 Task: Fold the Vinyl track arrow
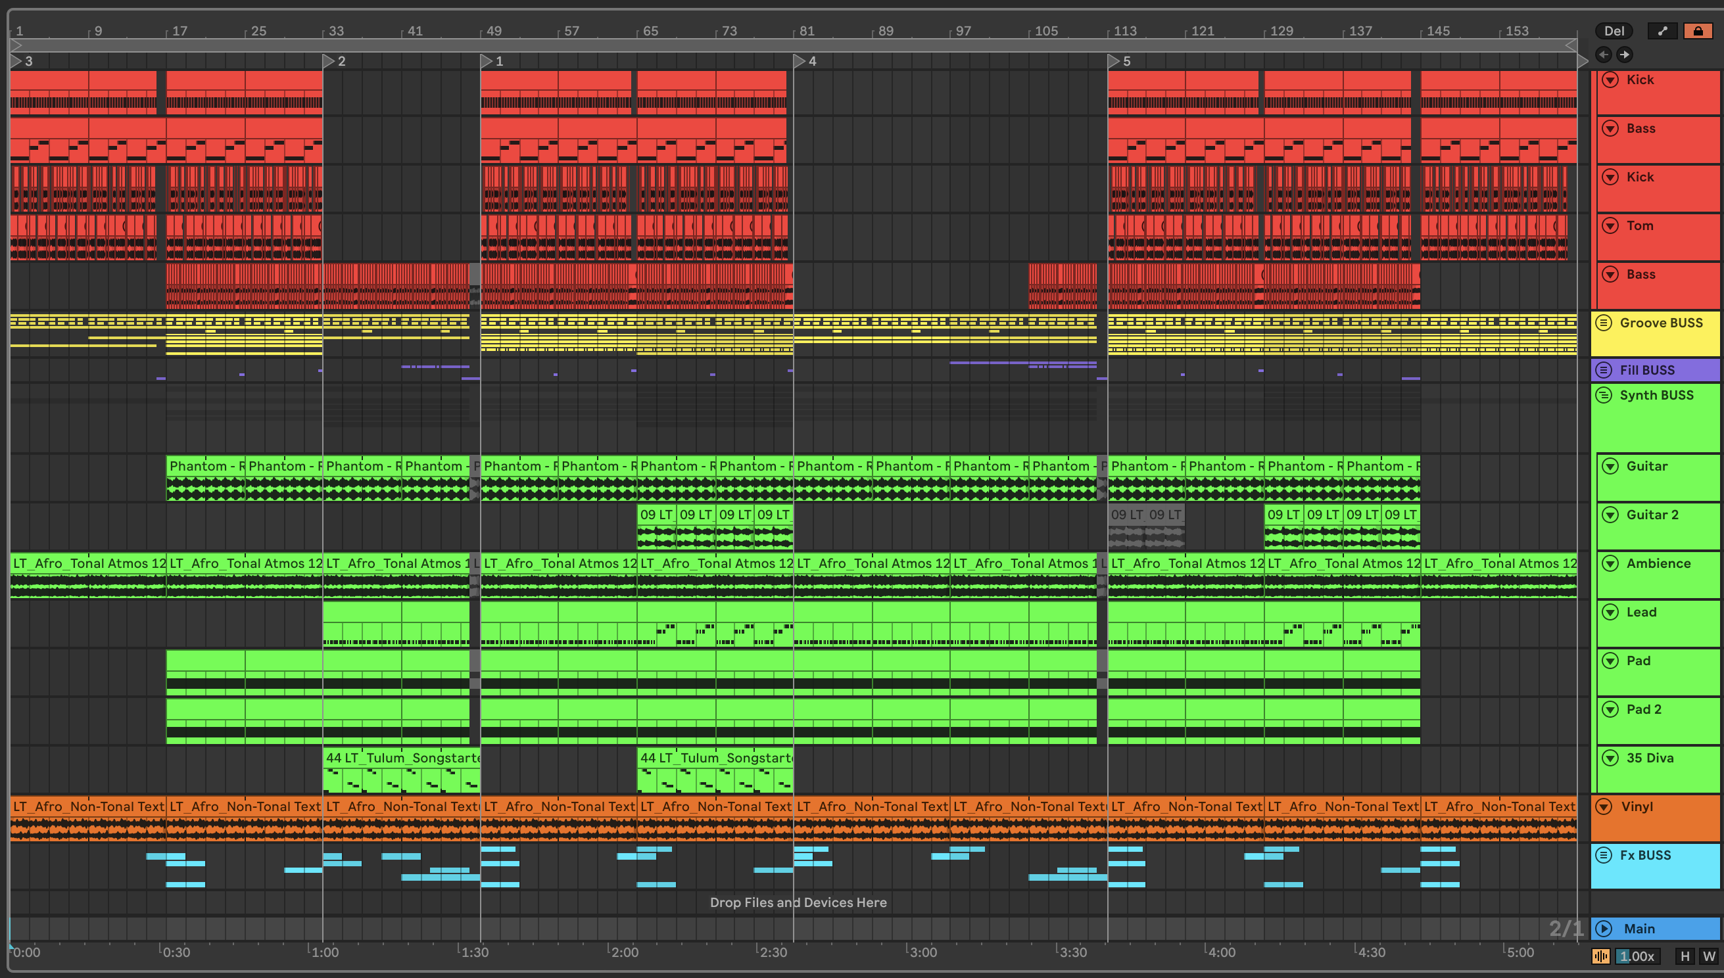pyautogui.click(x=1604, y=806)
